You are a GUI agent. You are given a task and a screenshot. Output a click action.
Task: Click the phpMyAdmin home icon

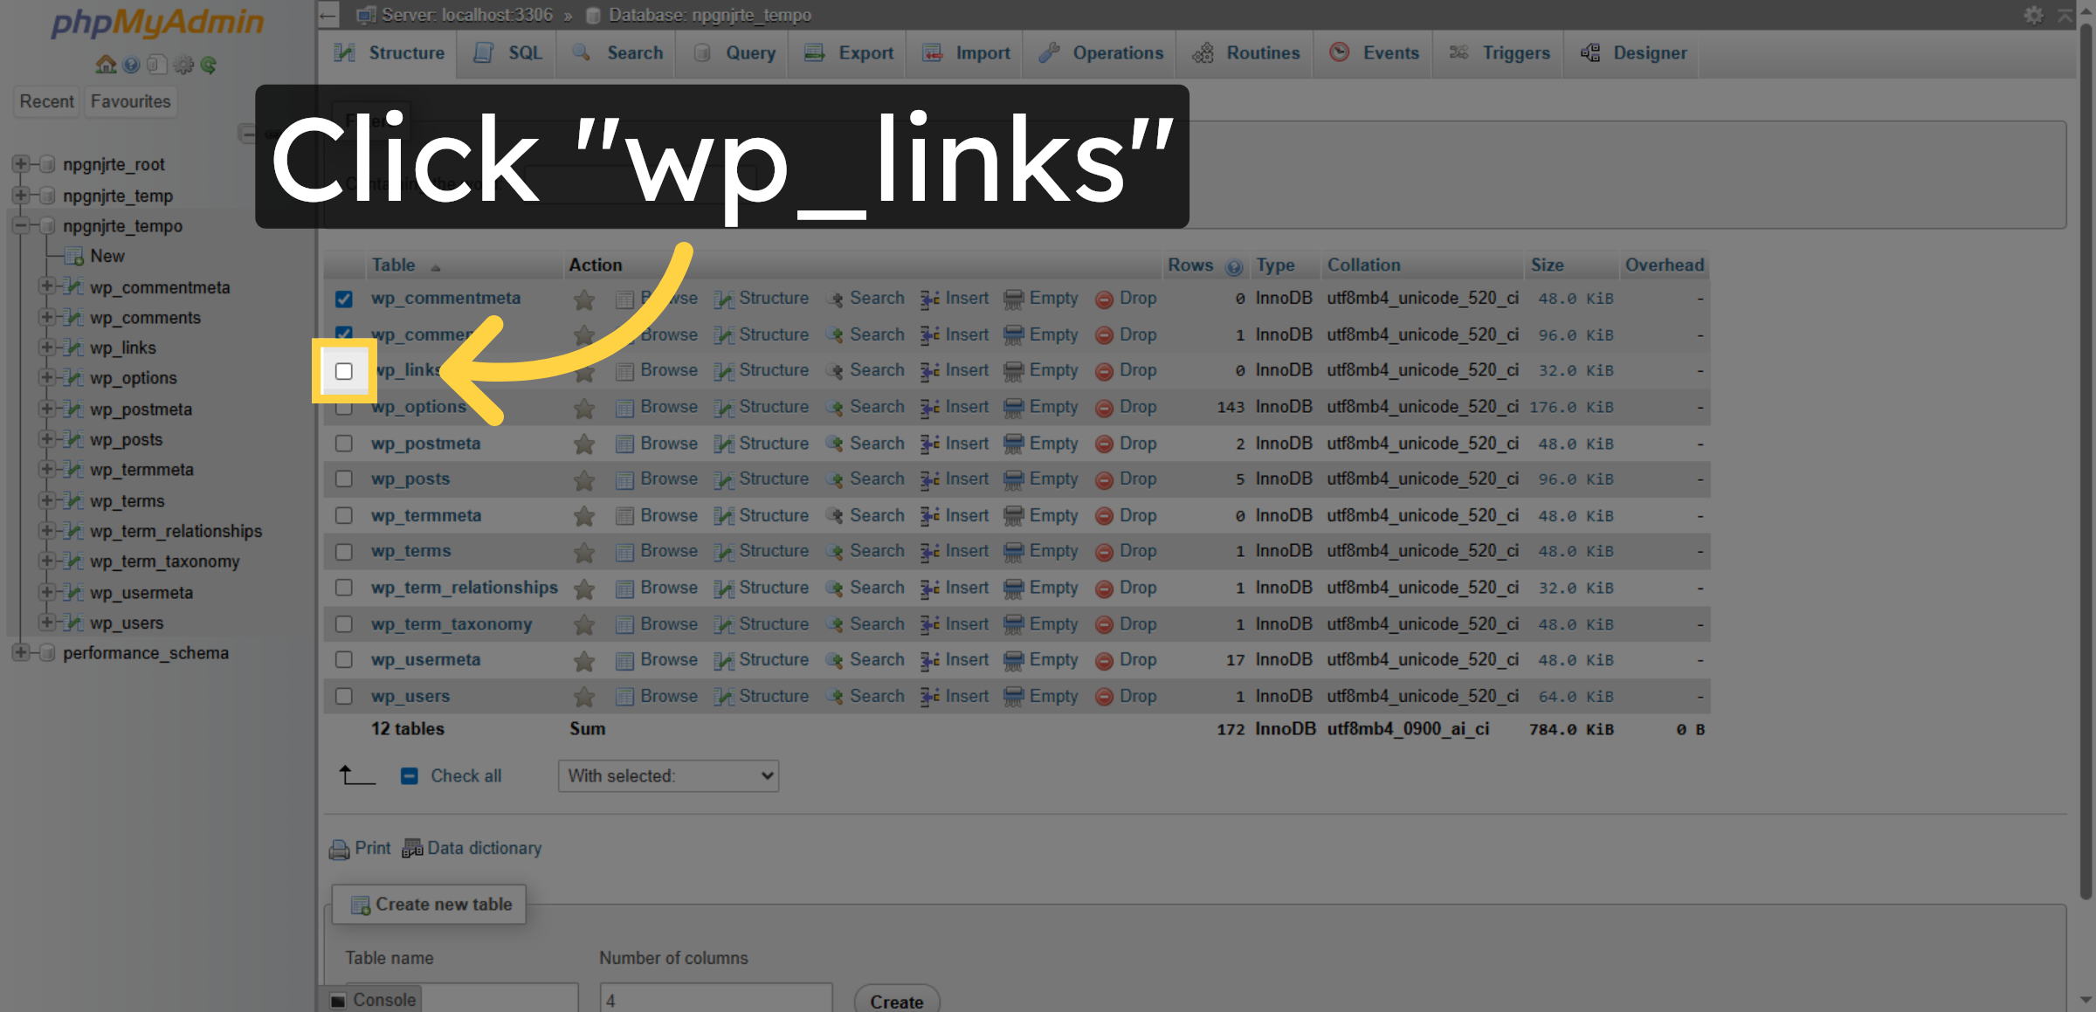(x=105, y=65)
